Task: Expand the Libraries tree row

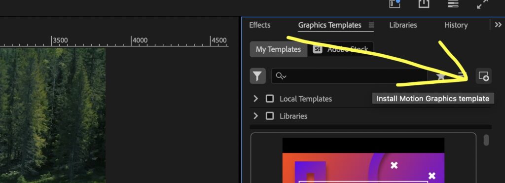Action: pos(256,116)
